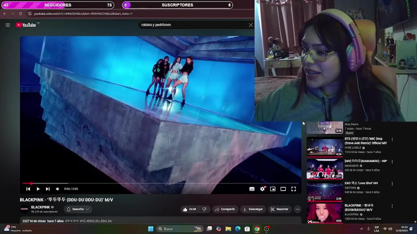417x234 pixels.
Task: Open ESP LAA language input switcher
Action: 377,229
